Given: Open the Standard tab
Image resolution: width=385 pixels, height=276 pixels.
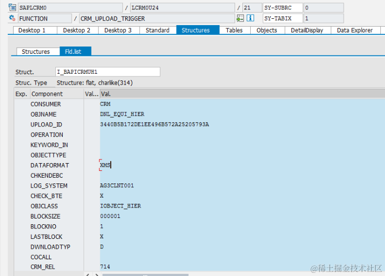Looking at the screenshot, I should [x=158, y=30].
